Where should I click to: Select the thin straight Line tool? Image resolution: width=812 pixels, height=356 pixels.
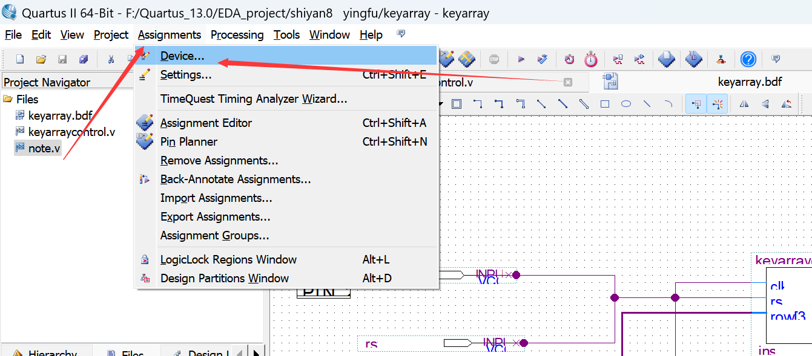tap(647, 104)
